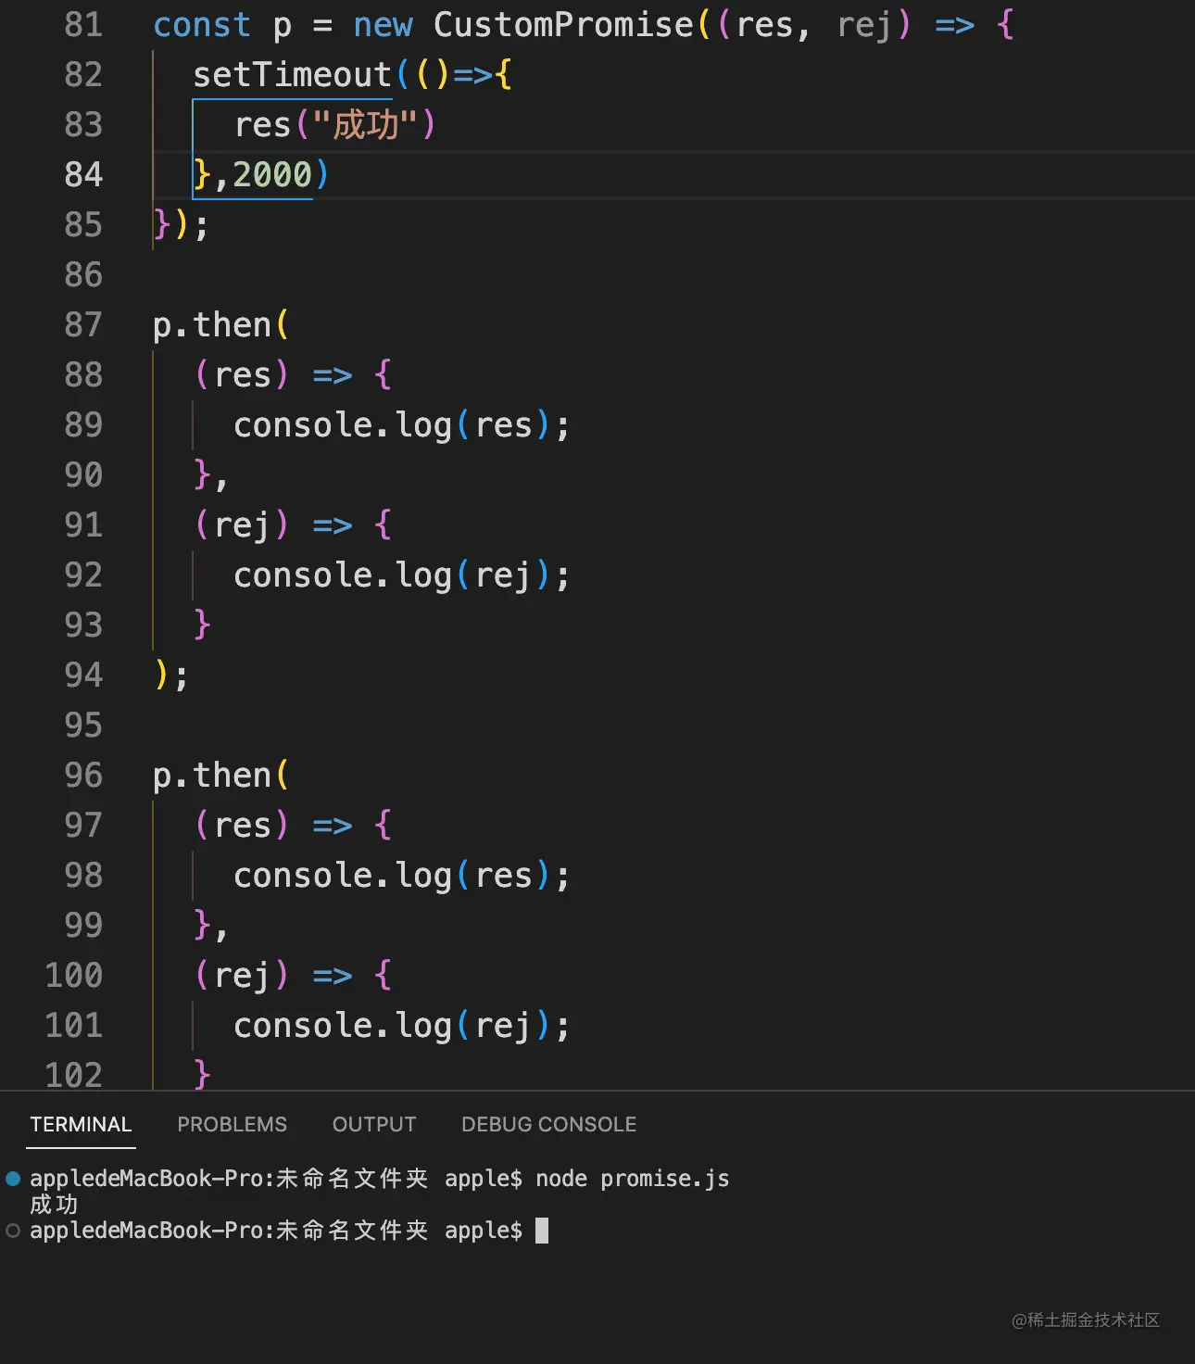Click the new keyword on line 81

click(x=383, y=24)
